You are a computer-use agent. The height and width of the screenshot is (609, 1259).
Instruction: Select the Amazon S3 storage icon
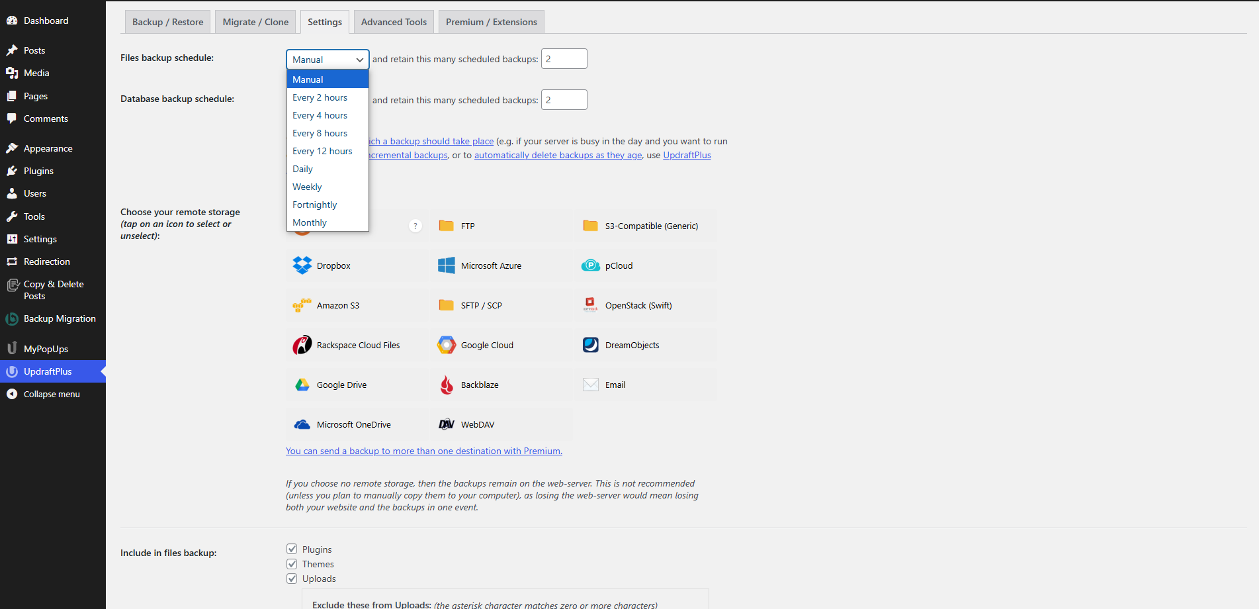tap(302, 305)
